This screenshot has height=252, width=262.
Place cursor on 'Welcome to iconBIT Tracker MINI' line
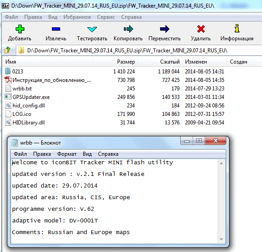[x=93, y=162]
